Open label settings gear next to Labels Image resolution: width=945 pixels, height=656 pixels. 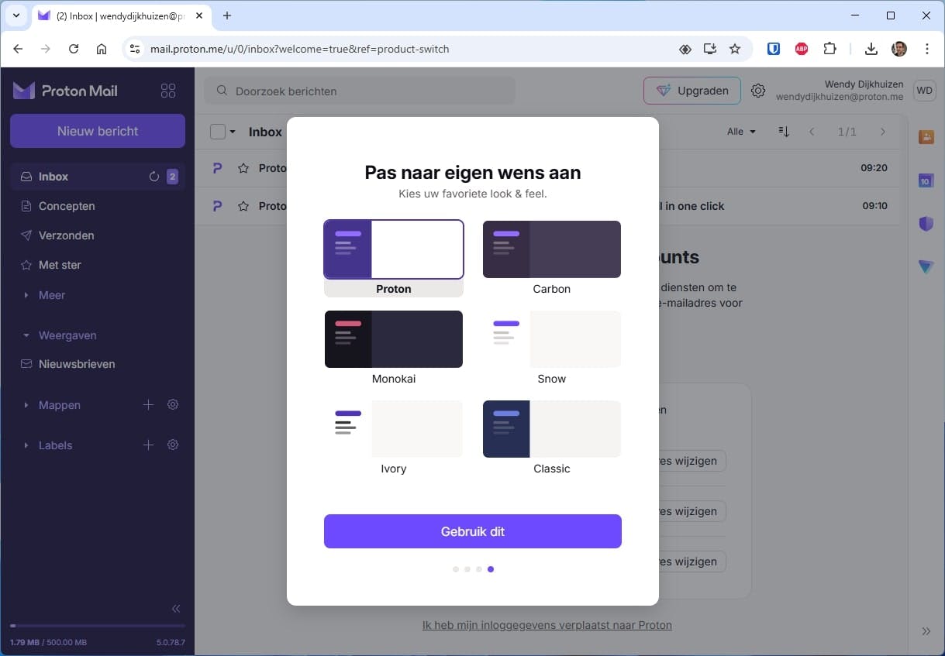click(x=173, y=445)
